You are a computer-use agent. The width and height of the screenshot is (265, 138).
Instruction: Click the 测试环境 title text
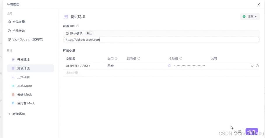tap(78, 17)
